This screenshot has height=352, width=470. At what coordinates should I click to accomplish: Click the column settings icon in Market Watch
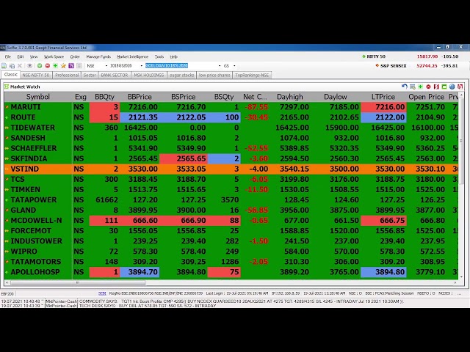pyautogui.click(x=413, y=87)
